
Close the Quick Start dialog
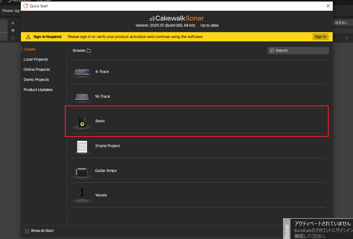point(328,6)
